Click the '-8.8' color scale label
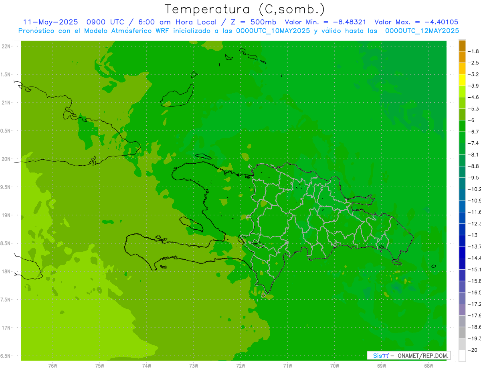 [474, 166]
